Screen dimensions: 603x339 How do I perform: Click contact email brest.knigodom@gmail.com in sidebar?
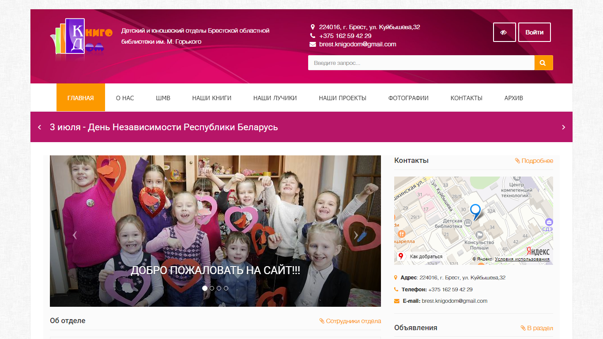[x=455, y=301]
